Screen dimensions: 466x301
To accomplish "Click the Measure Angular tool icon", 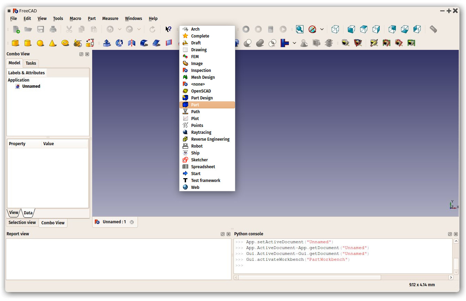I will click(x=358, y=43).
